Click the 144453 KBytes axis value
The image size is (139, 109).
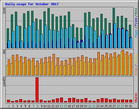pyautogui.click(x=4, y=81)
